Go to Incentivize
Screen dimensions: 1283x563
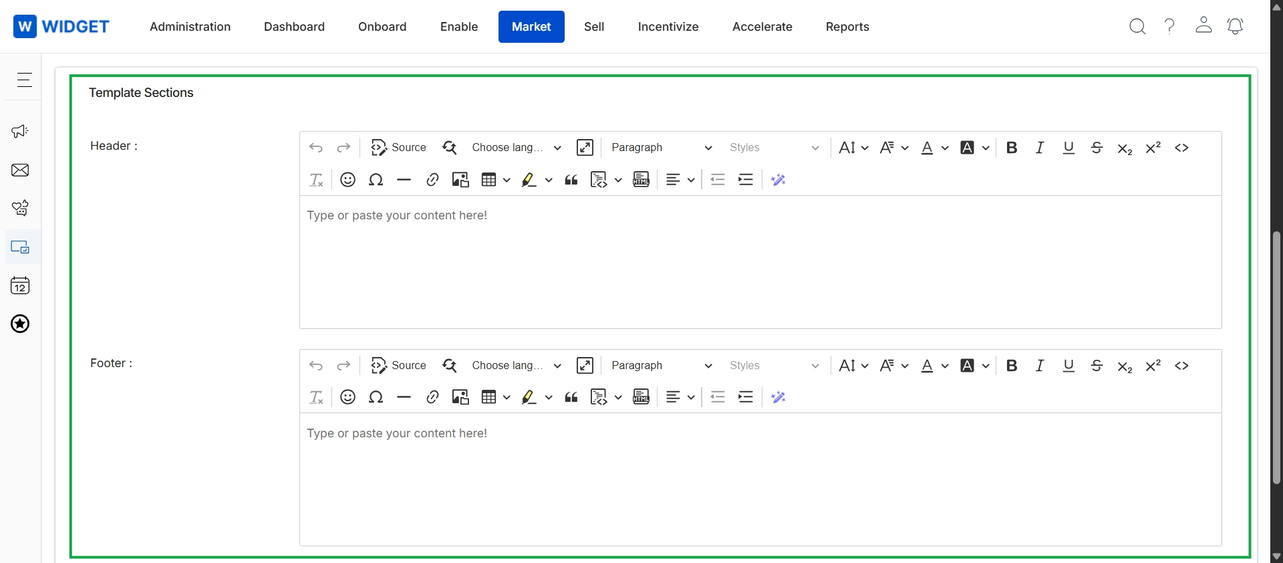pyautogui.click(x=668, y=27)
